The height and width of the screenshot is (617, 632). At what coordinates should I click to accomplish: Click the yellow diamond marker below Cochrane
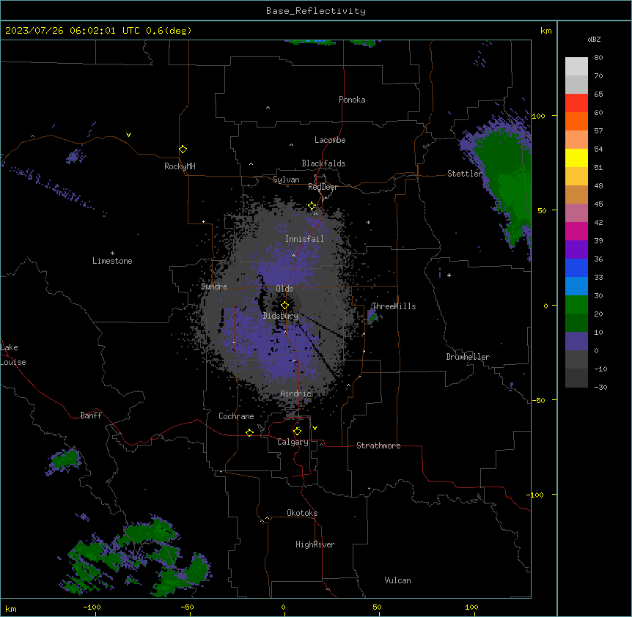pyautogui.click(x=249, y=432)
